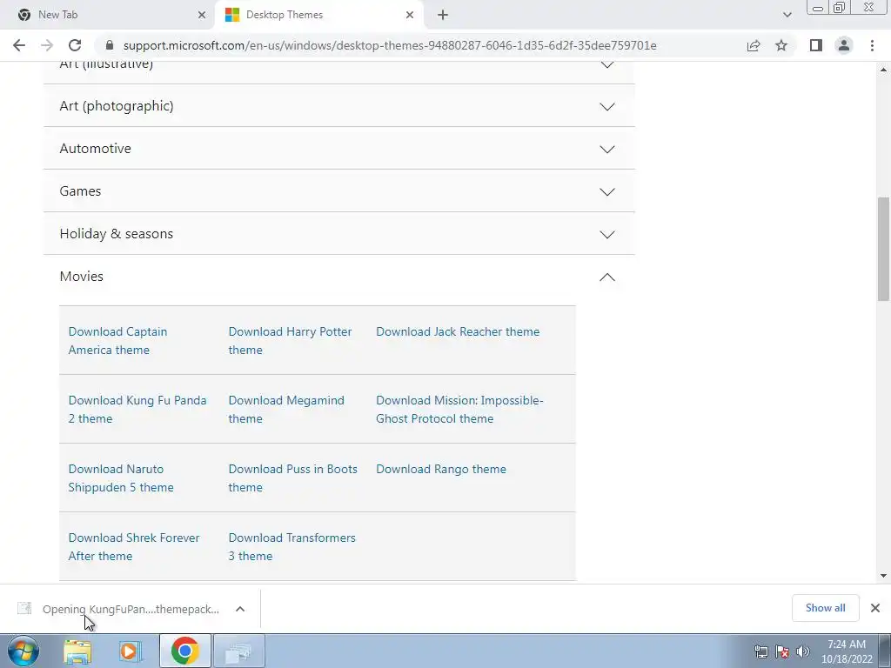891x668 pixels.
Task: Expand the Art (photographic) section
Action: [338, 105]
